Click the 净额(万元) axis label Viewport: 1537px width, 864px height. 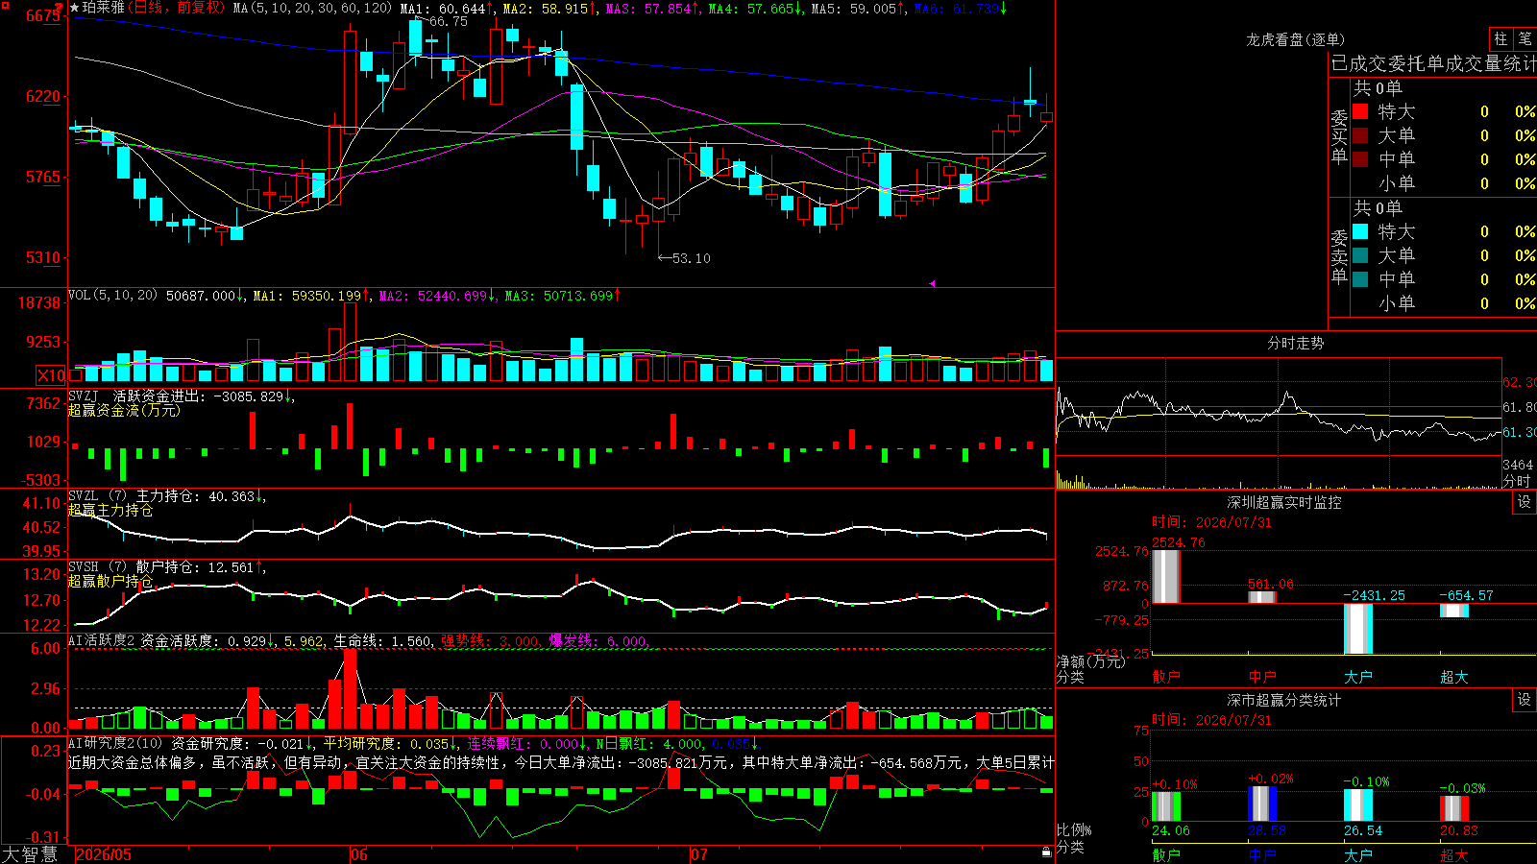coord(1090,661)
